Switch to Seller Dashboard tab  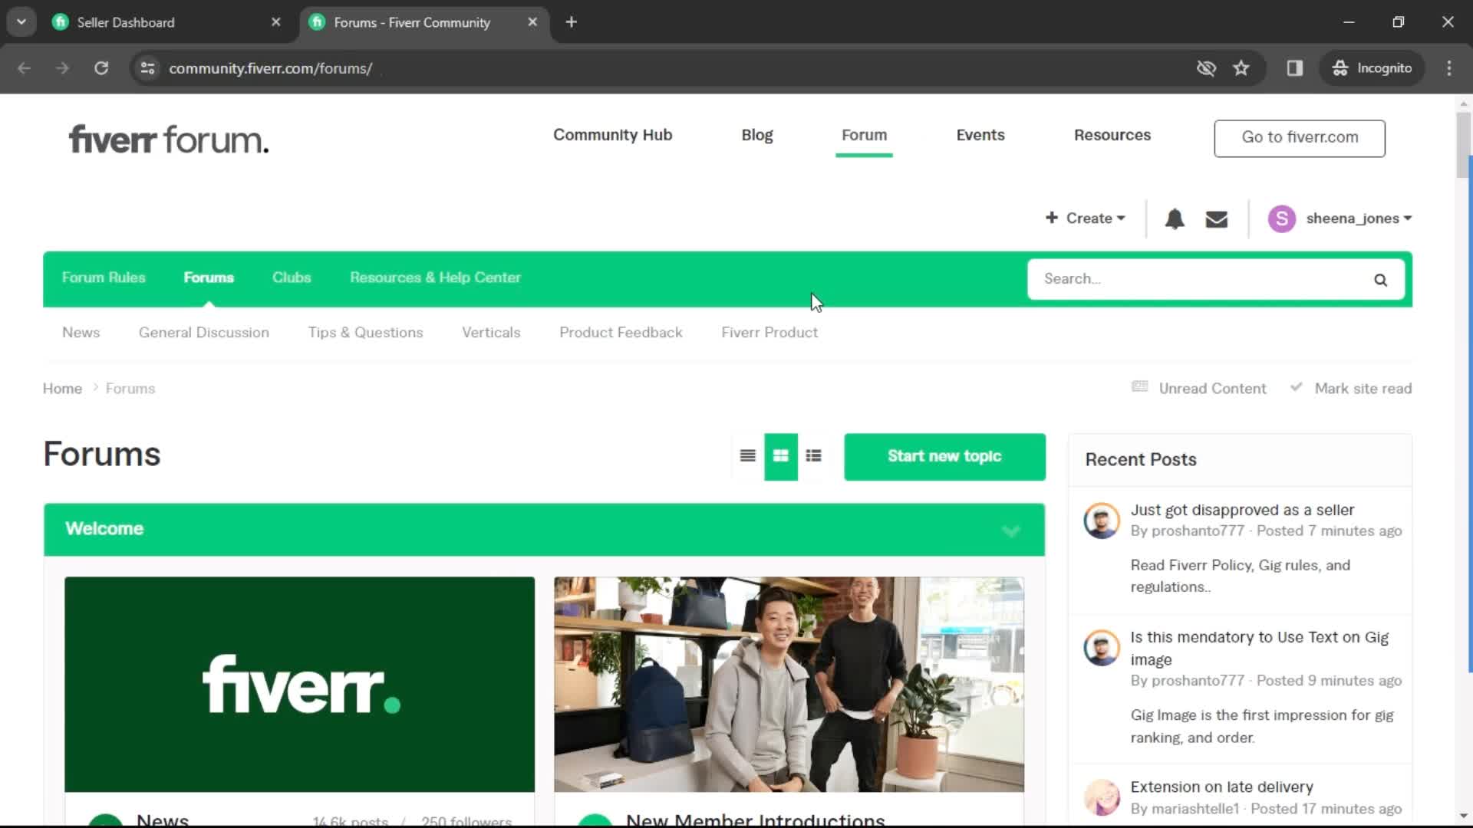[165, 22]
